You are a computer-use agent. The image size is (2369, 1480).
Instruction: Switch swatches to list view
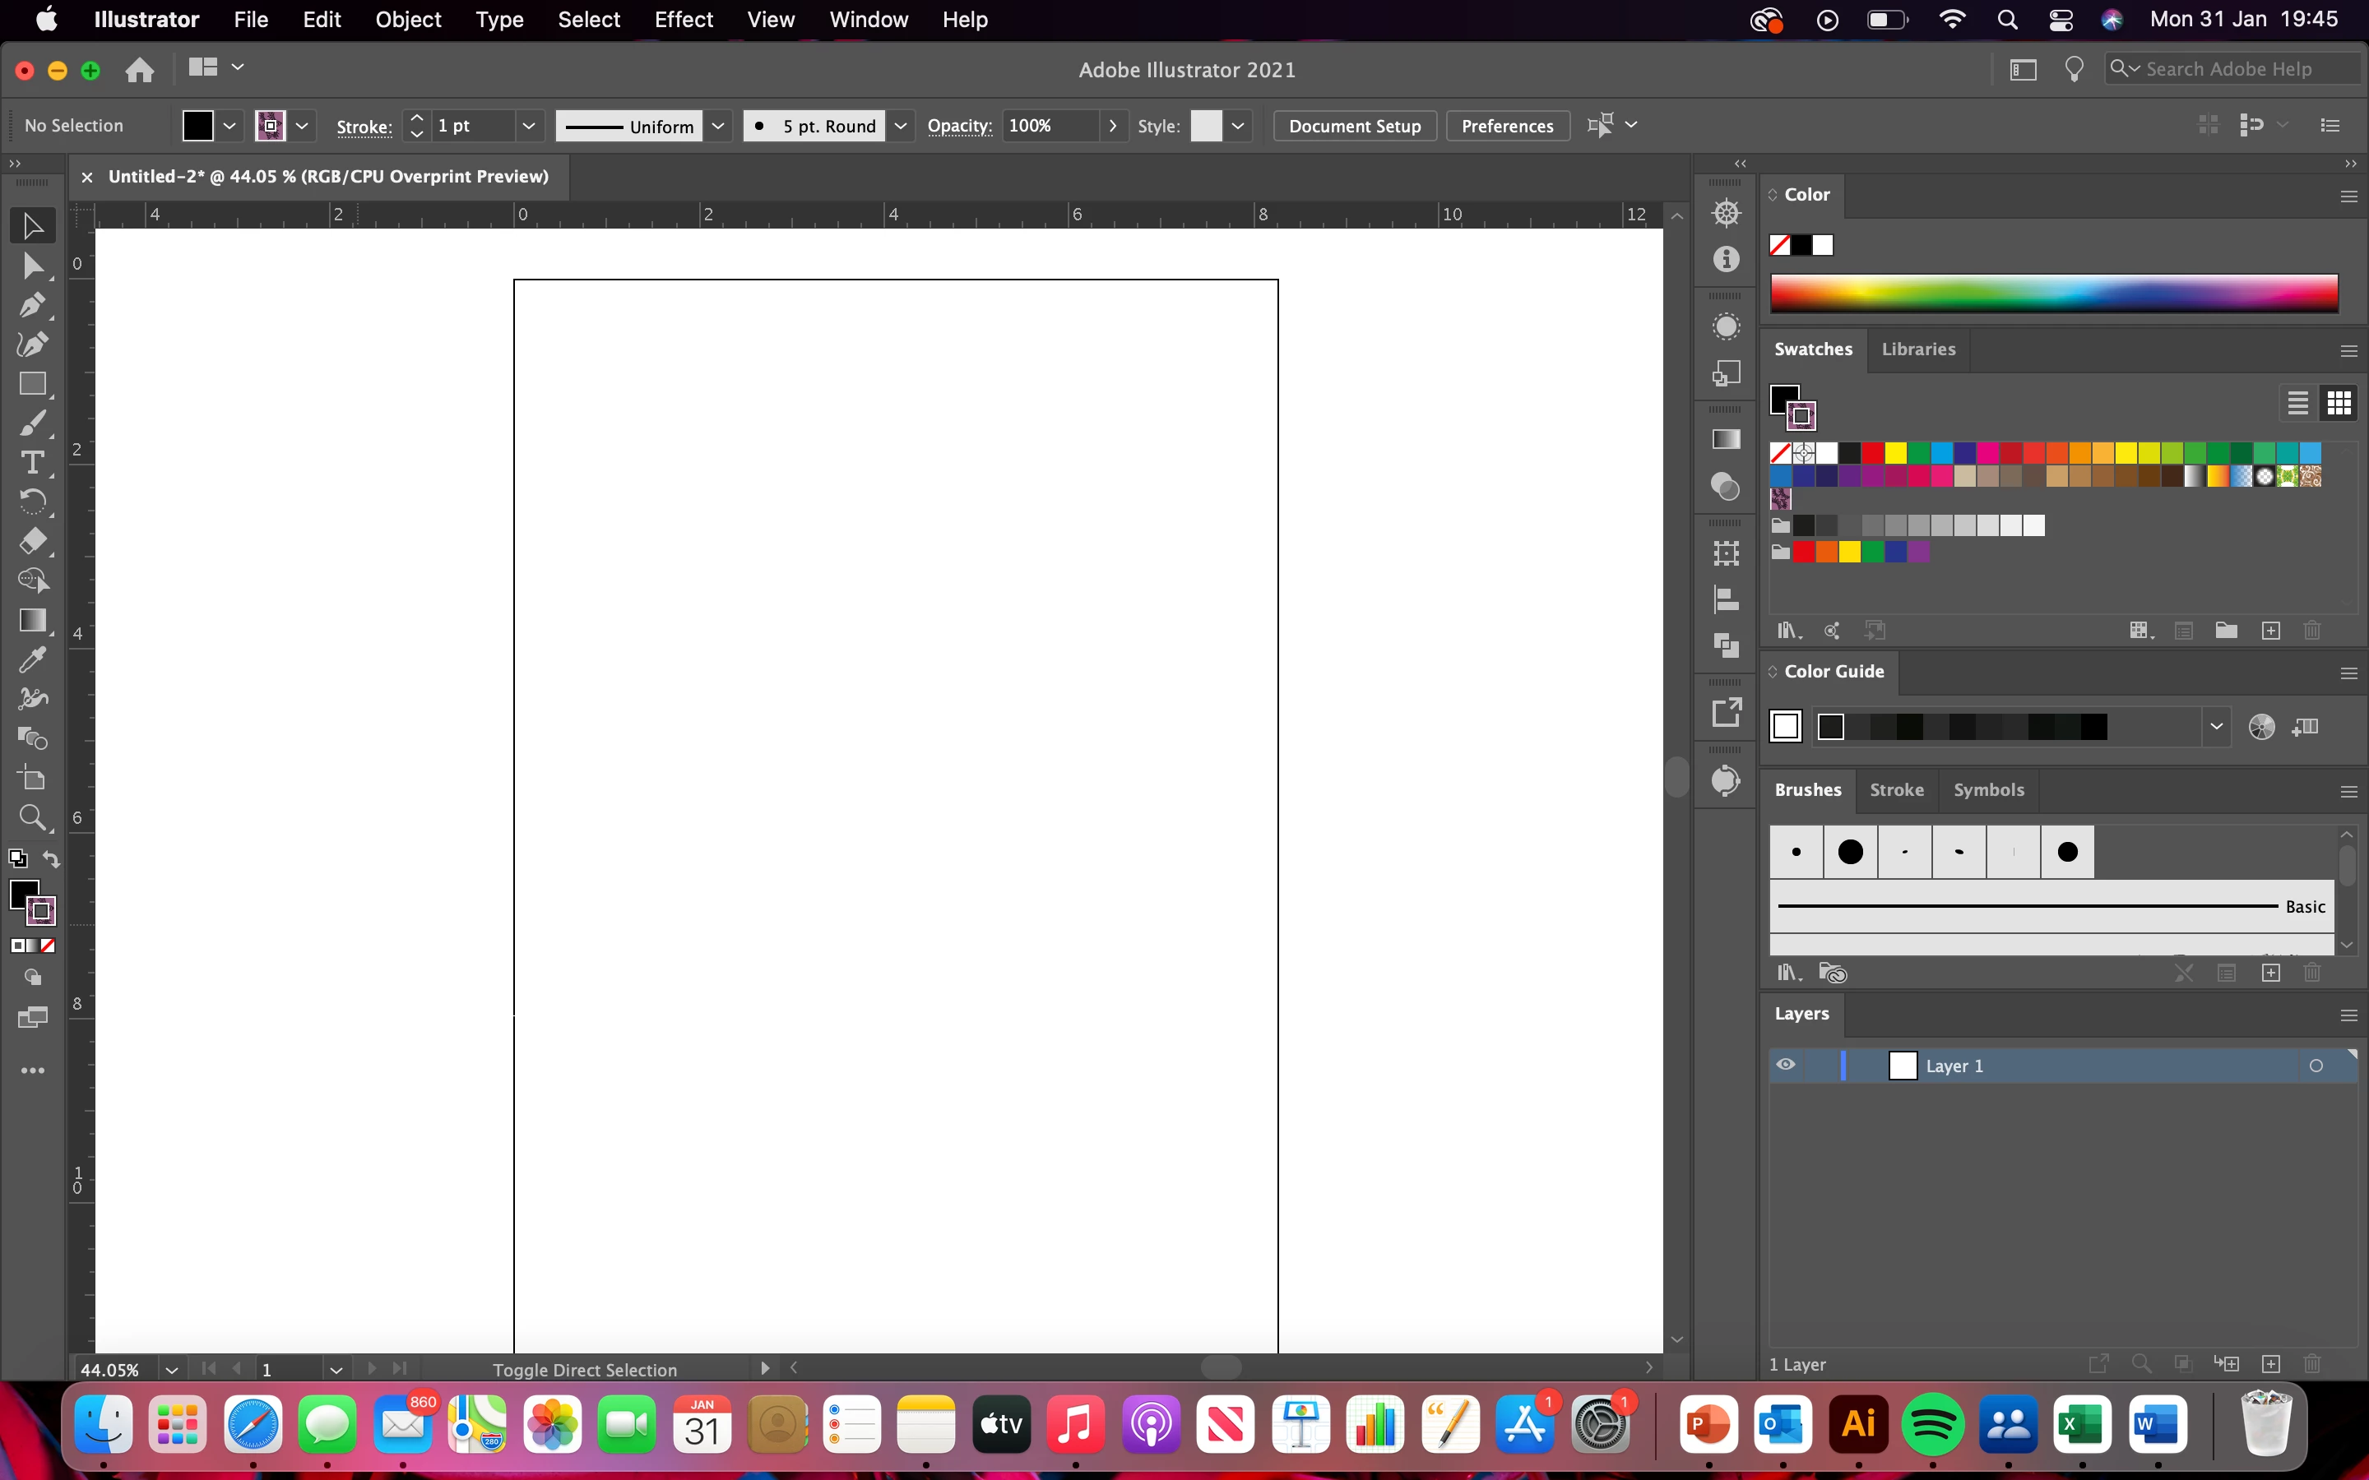[2297, 402]
